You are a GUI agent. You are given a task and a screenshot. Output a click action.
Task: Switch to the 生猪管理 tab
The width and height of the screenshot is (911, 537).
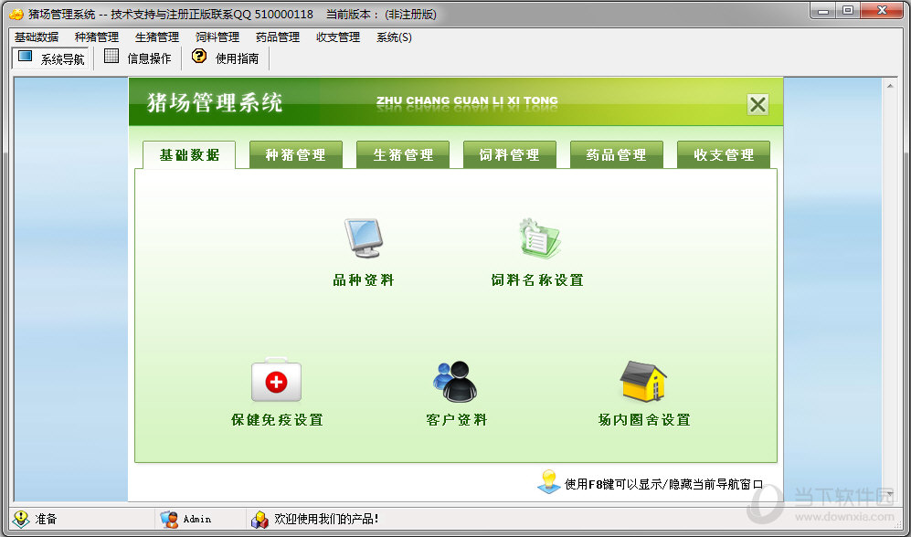(x=403, y=155)
